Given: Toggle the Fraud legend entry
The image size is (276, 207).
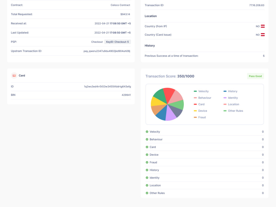Looking at the screenshot, I should tap(200, 117).
